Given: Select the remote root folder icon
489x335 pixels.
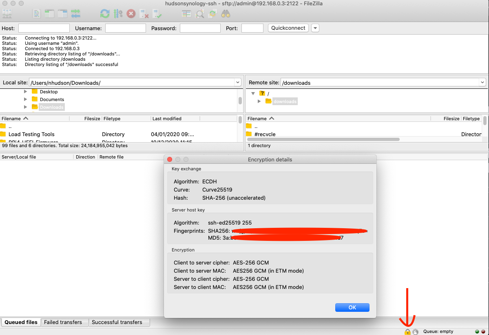Looking at the screenshot, I should 262,93.
